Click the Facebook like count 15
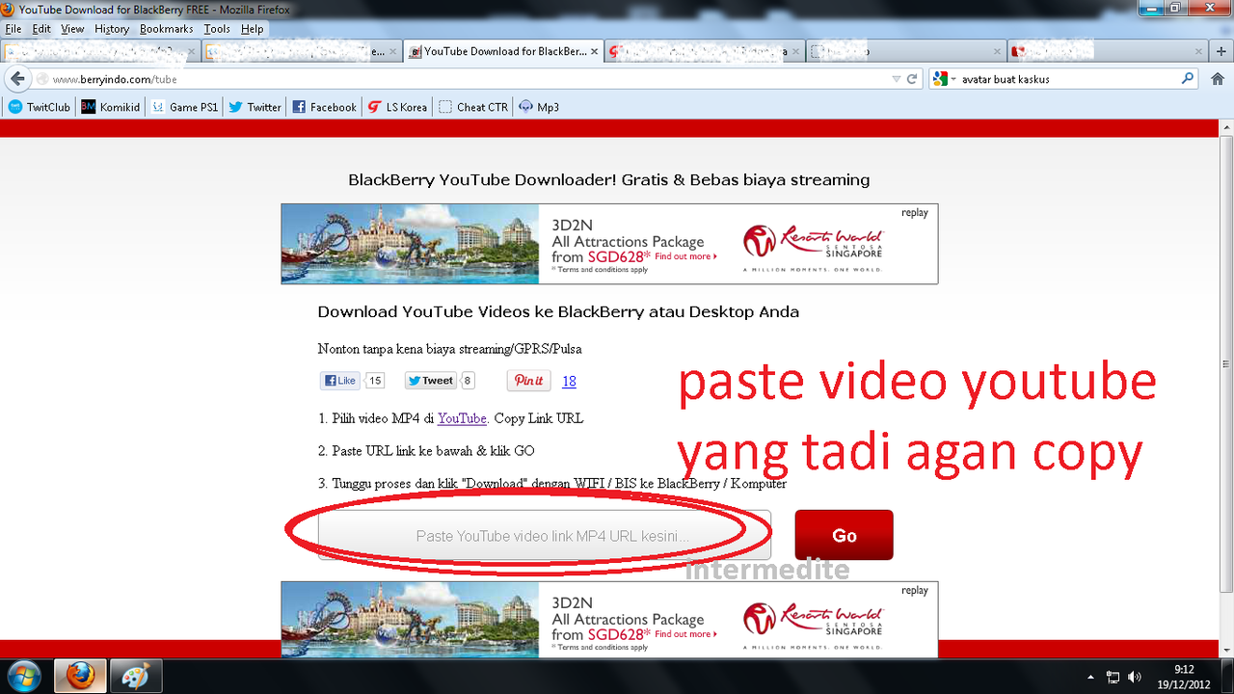 [x=375, y=381]
